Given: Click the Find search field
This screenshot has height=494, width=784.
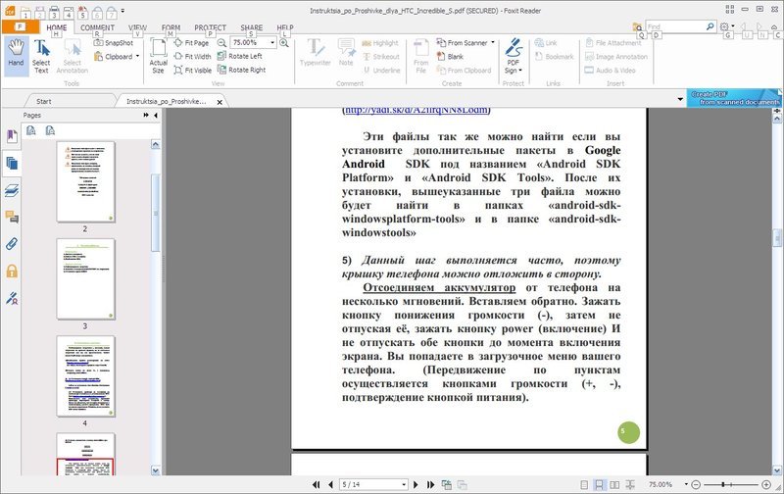Looking at the screenshot, I should [x=675, y=26].
